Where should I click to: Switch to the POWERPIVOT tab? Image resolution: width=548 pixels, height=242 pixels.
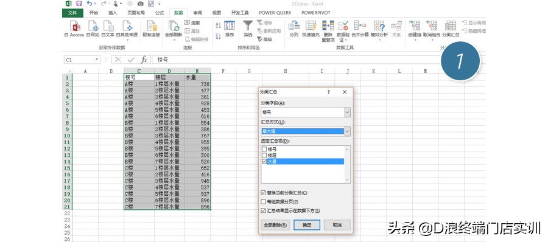coord(315,13)
